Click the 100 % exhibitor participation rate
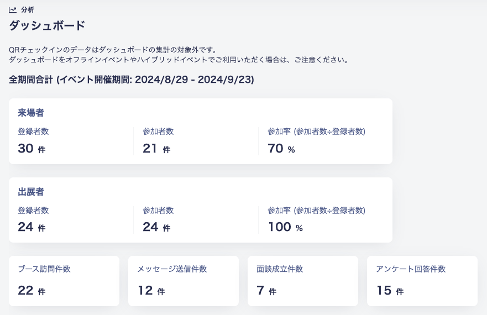 pyautogui.click(x=285, y=227)
